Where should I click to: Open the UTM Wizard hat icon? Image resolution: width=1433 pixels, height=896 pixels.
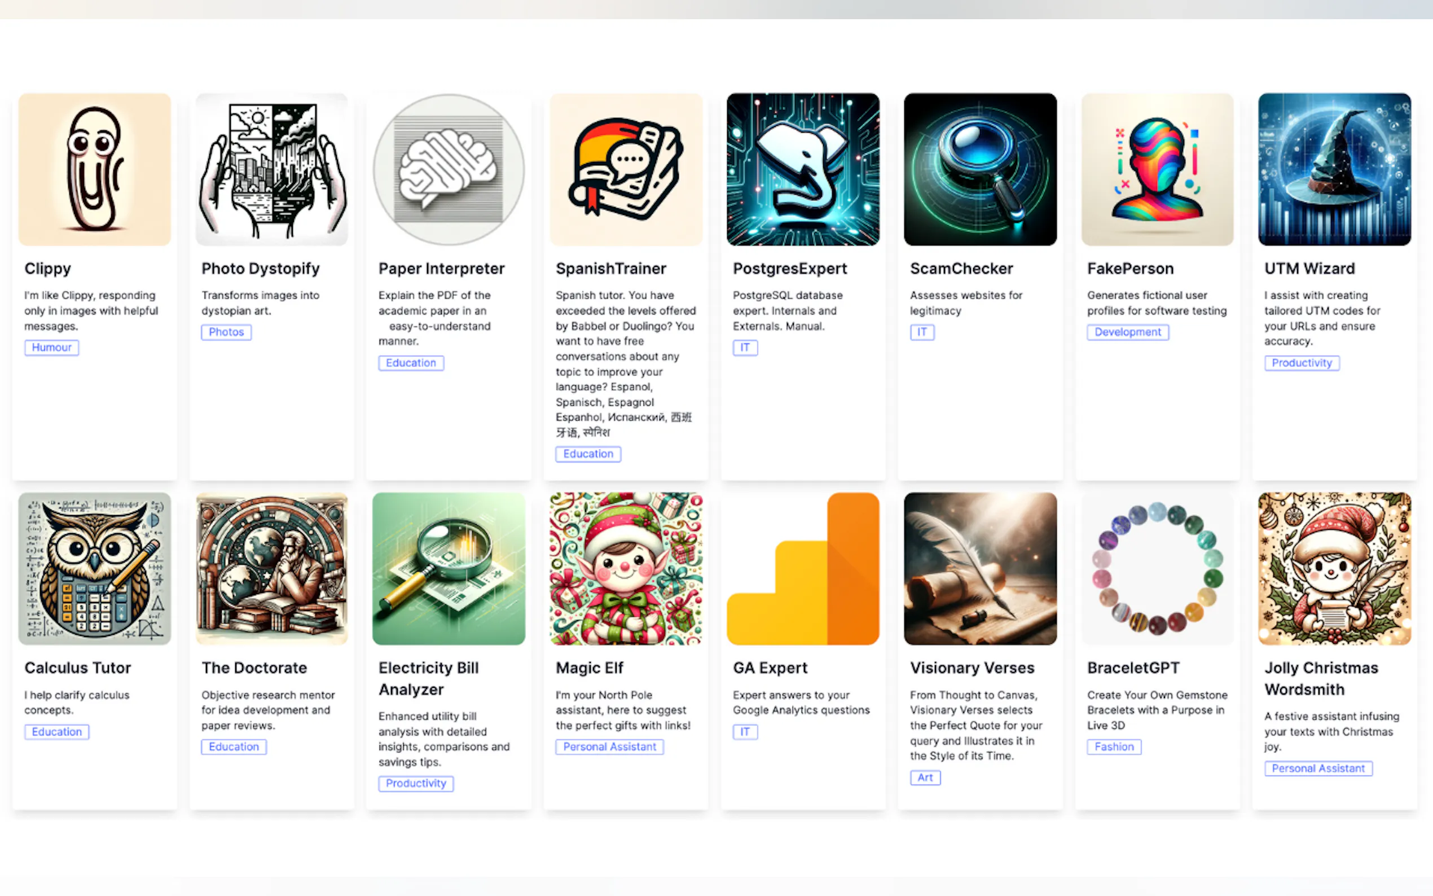pyautogui.click(x=1334, y=169)
